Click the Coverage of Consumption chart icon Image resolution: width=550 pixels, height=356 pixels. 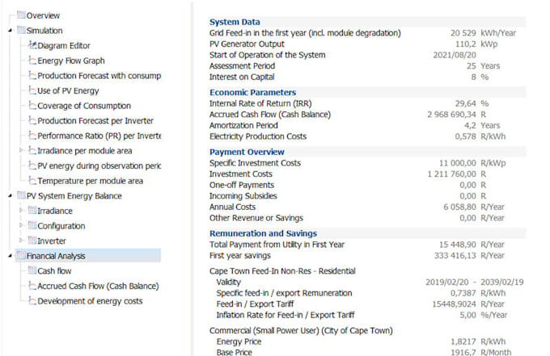pyautogui.click(x=32, y=106)
